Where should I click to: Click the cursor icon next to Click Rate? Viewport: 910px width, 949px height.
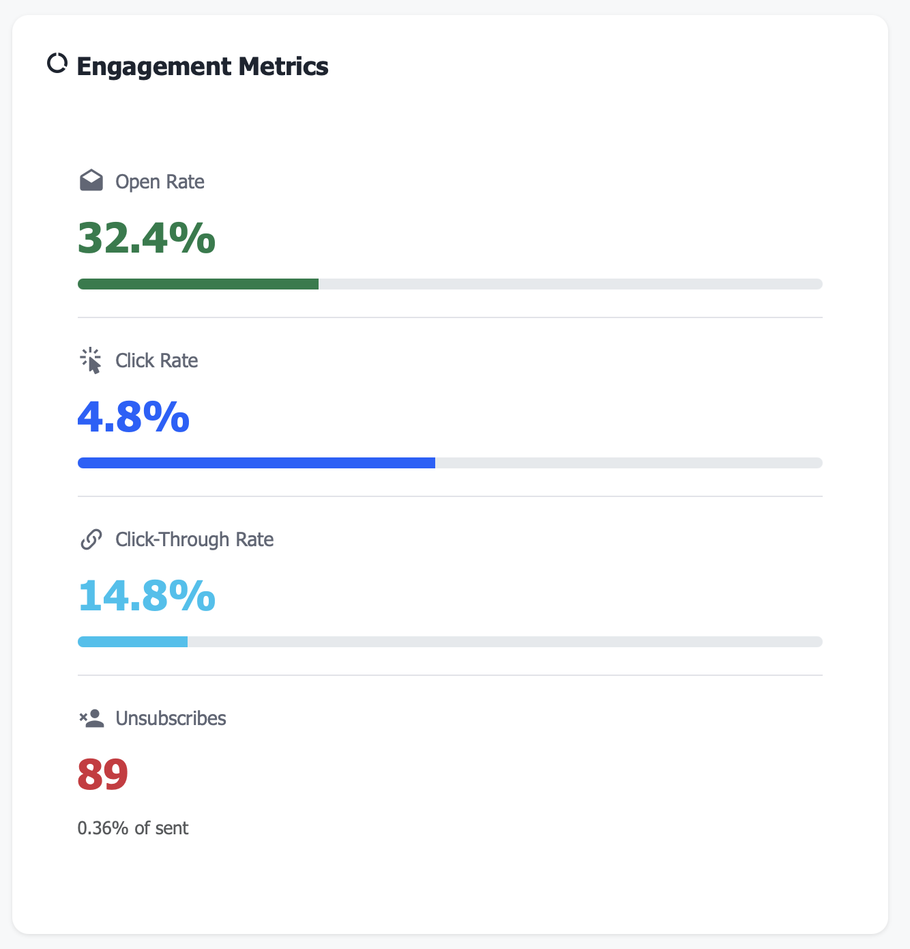(91, 360)
